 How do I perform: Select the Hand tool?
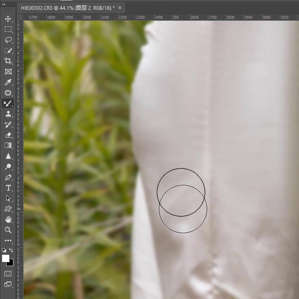coord(8,219)
